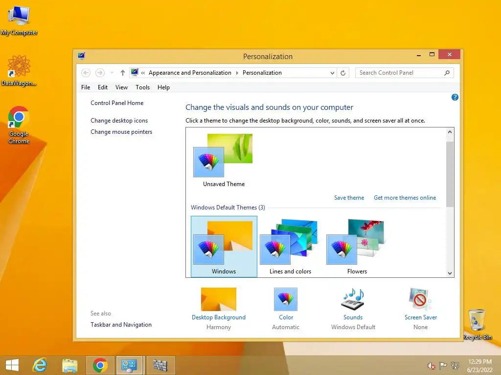Click the Sounds text link
The width and height of the screenshot is (501, 375).
coord(353,317)
